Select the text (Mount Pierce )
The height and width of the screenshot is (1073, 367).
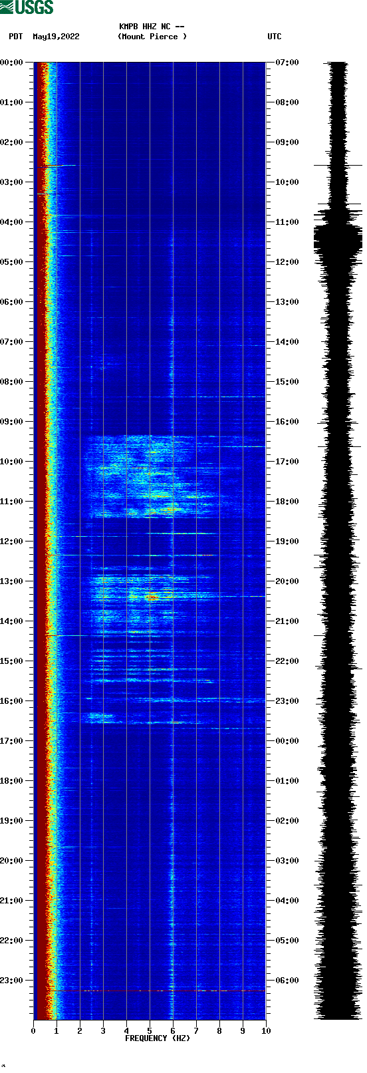pyautogui.click(x=152, y=37)
